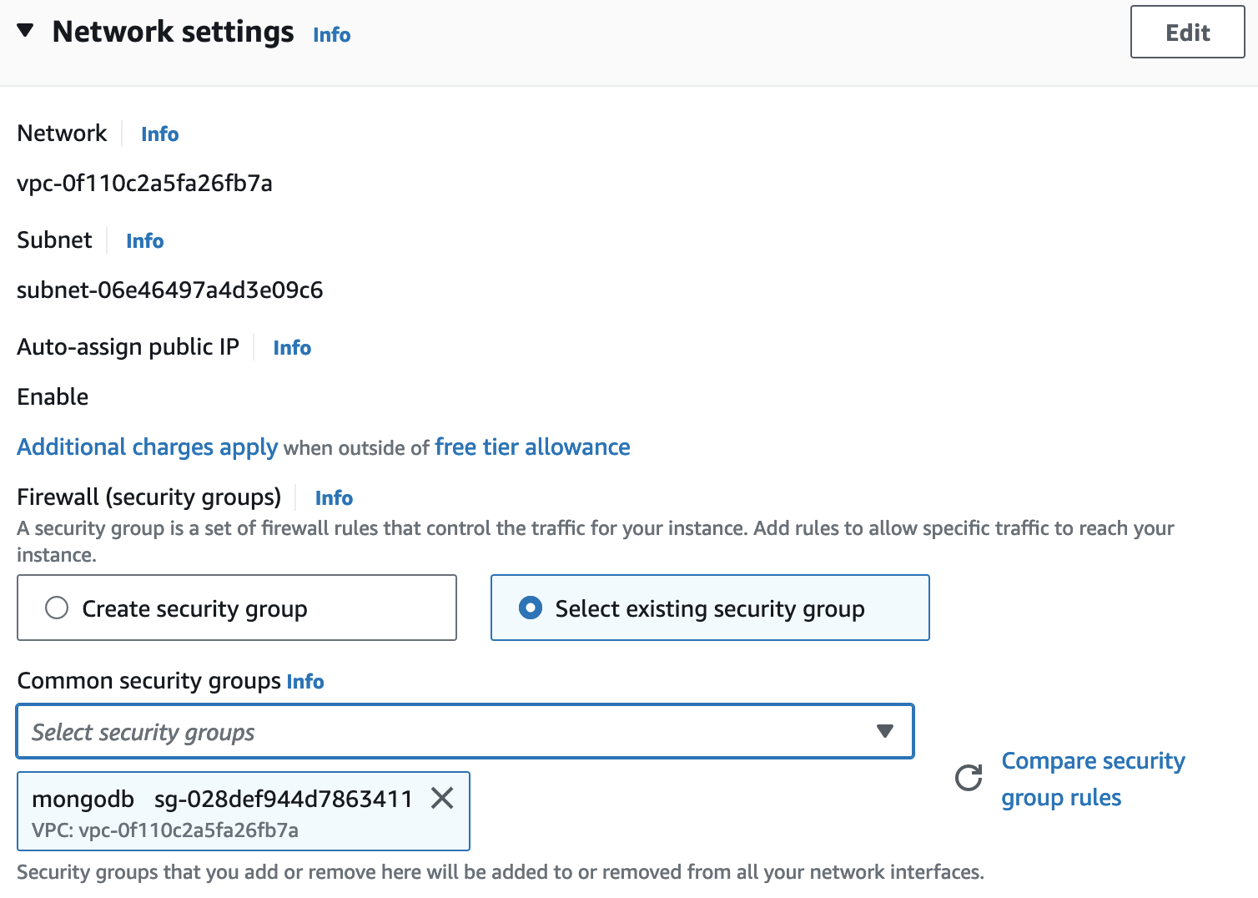This screenshot has width=1258, height=898.
Task: Open the free tier allowance link
Action: (532, 447)
